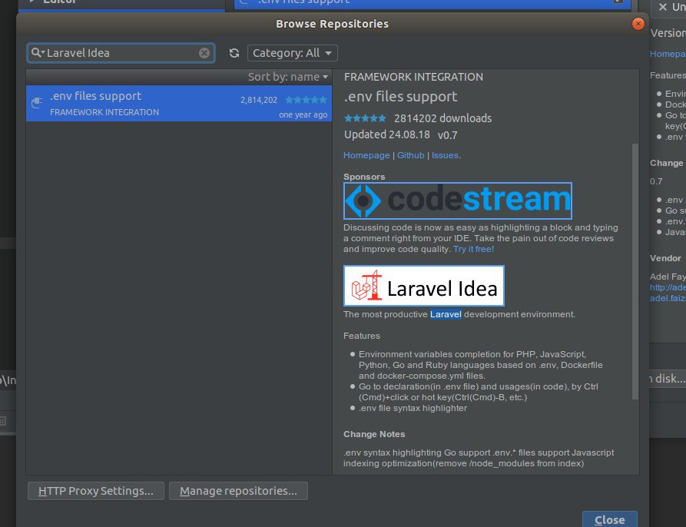Viewport: 686px width, 527px height.
Task: Click the v0.7 version label
Action: (448, 135)
